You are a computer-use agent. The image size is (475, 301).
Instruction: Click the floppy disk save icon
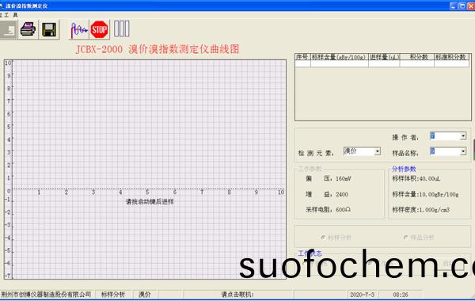[x=49, y=29]
